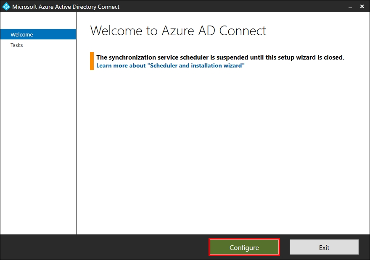
Task: Open the Tasks page from the left pane
Action: coord(17,45)
